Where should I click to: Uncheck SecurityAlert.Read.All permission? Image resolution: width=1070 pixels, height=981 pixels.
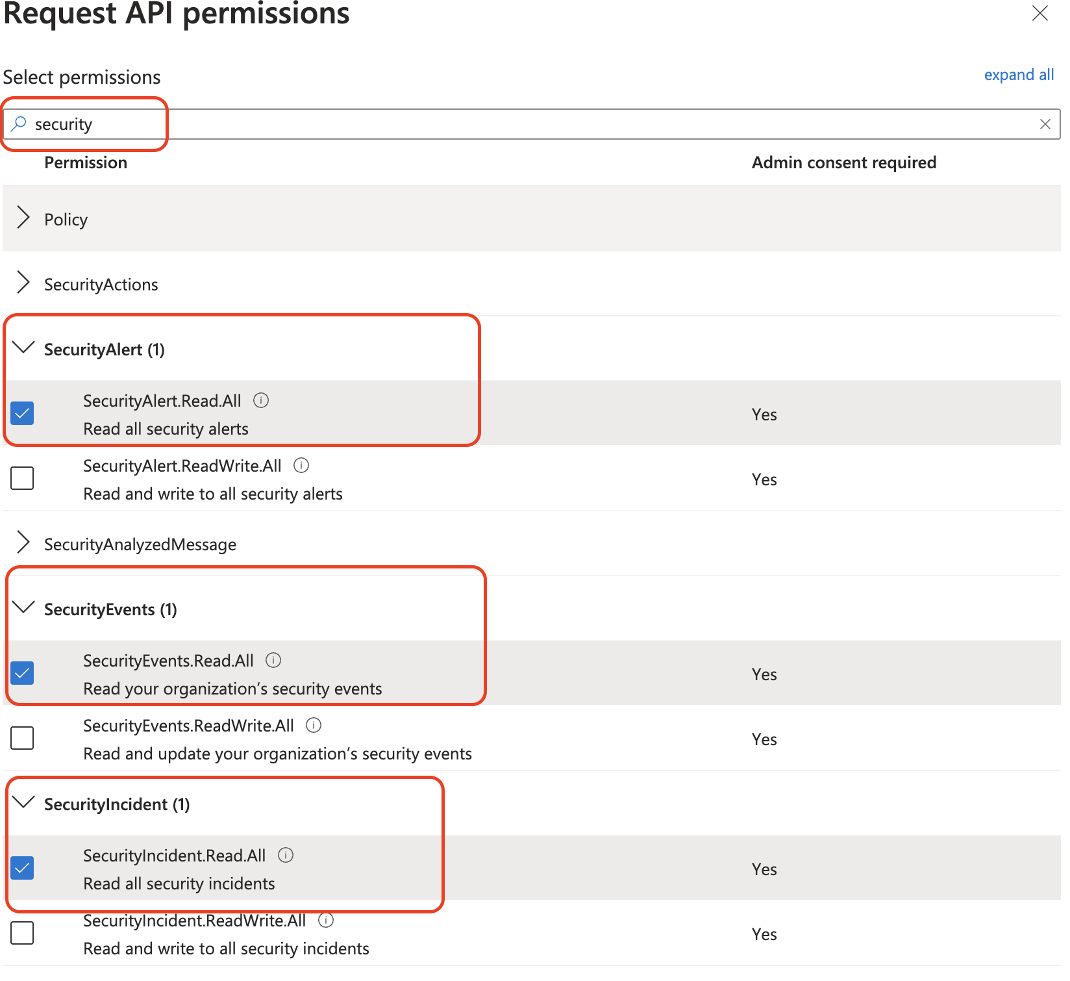coord(23,413)
